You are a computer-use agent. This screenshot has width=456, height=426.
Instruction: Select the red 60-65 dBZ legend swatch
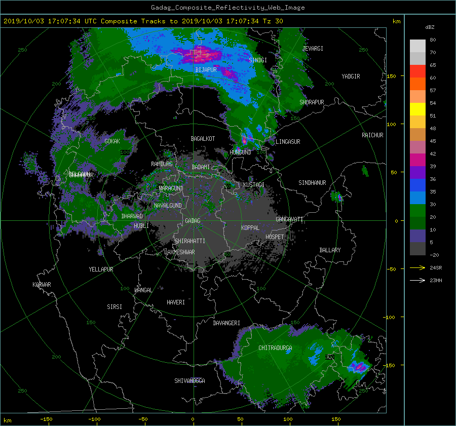(x=417, y=71)
